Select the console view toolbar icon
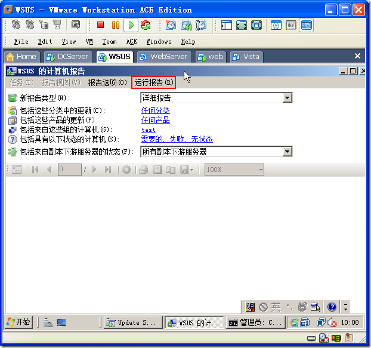Screen dimensions: 371x348 click(x=306, y=25)
